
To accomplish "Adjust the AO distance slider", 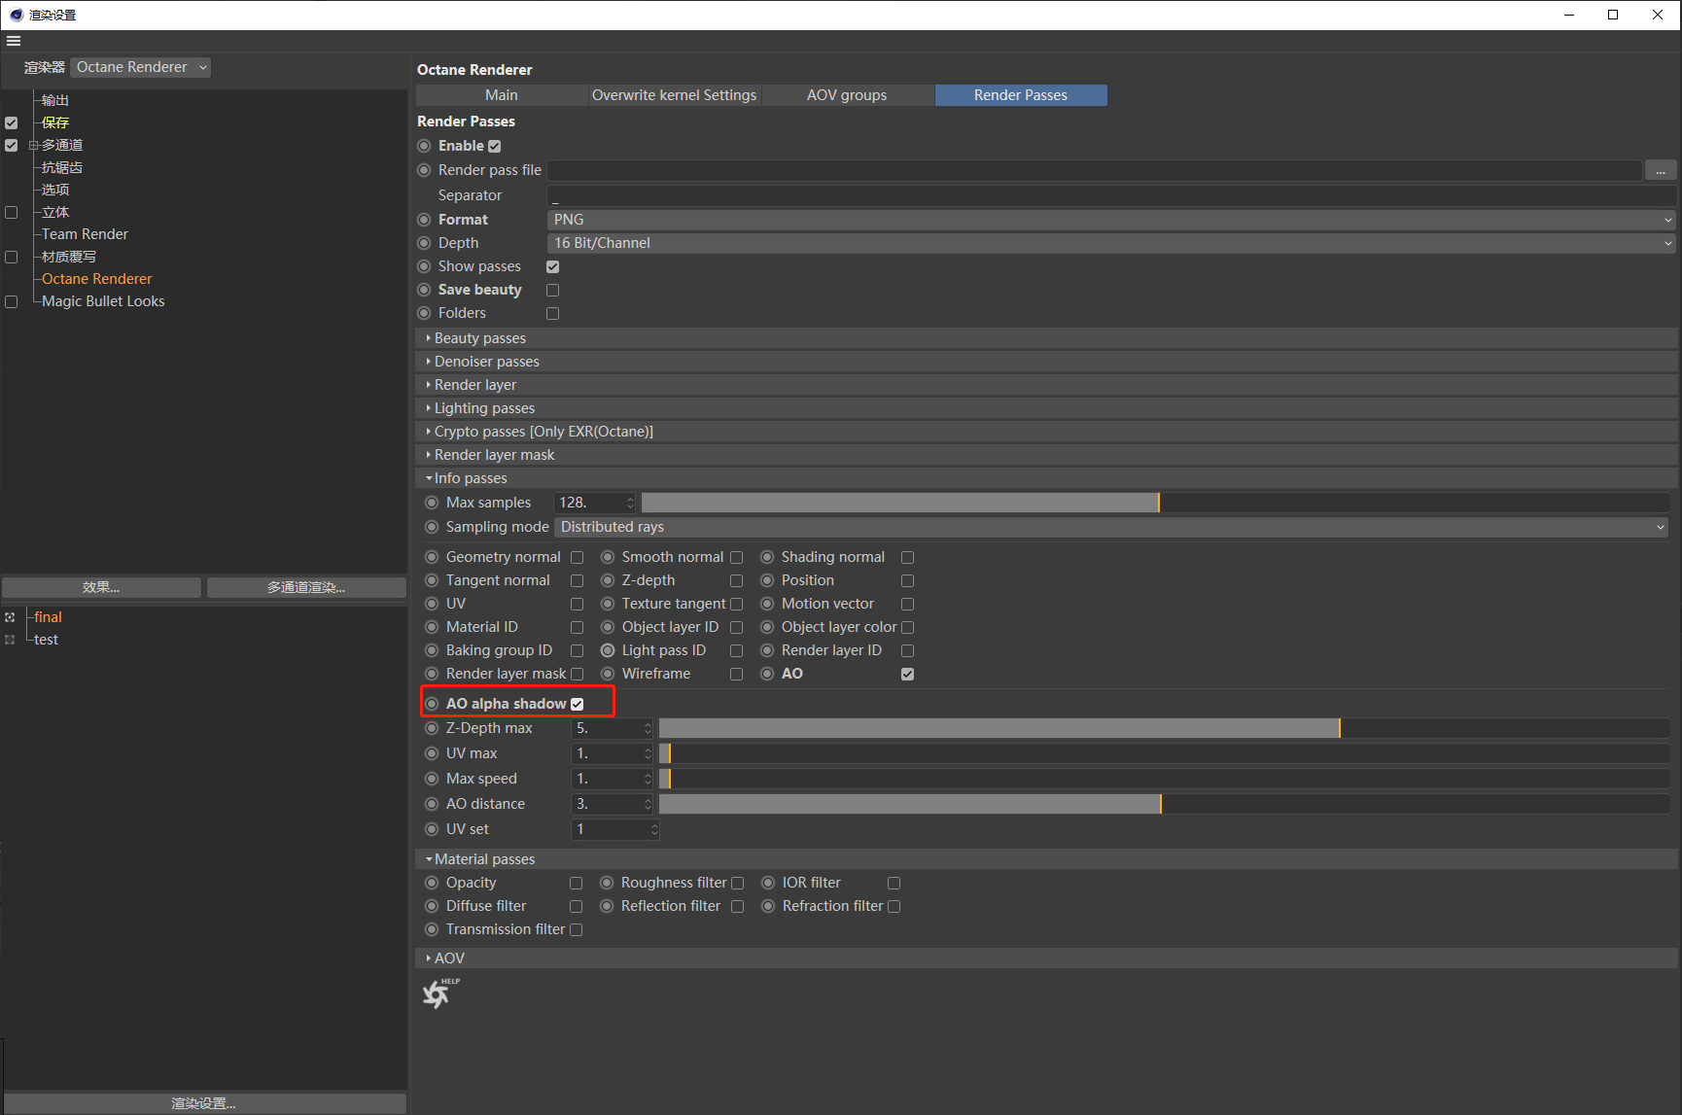I will pos(1165,804).
